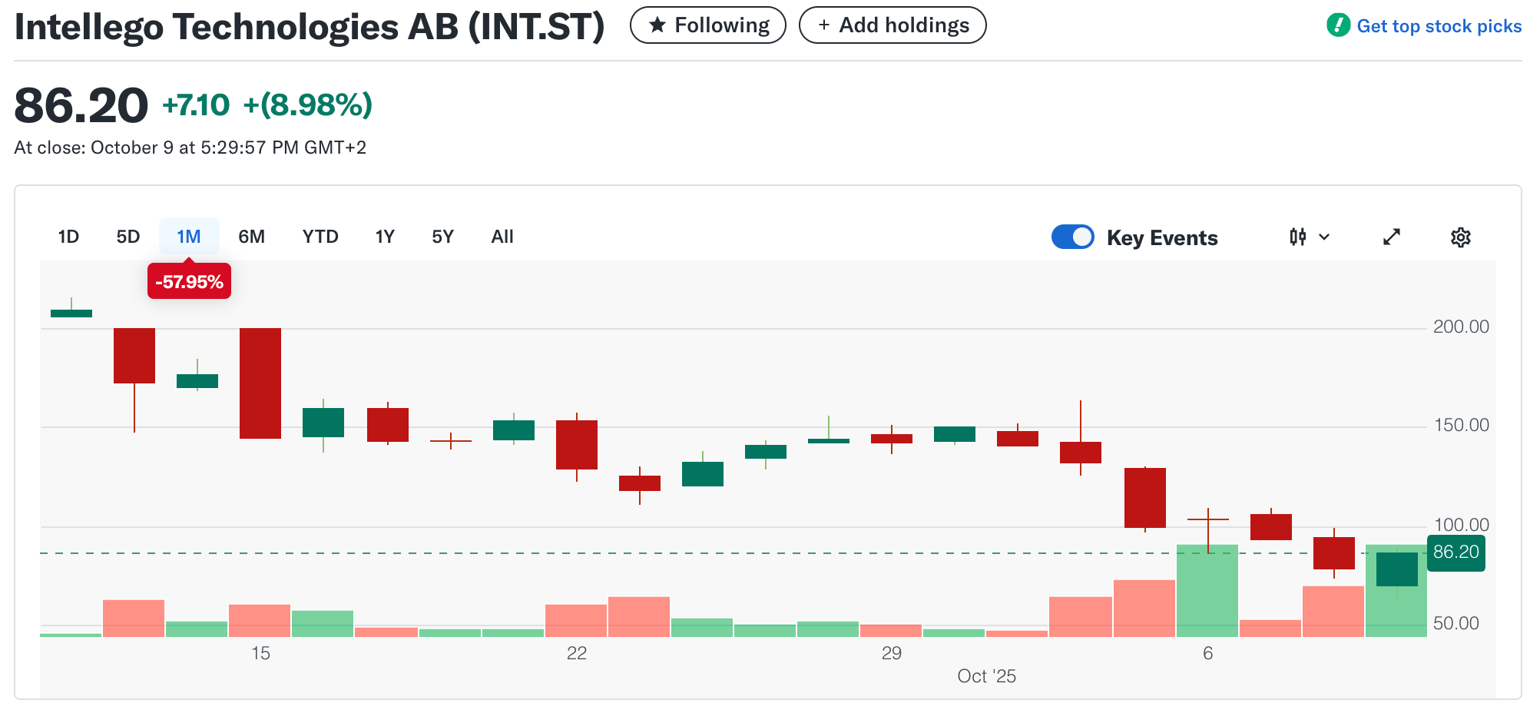Click the Add holdings button
Viewport: 1530px width, 710px height.
click(x=892, y=25)
